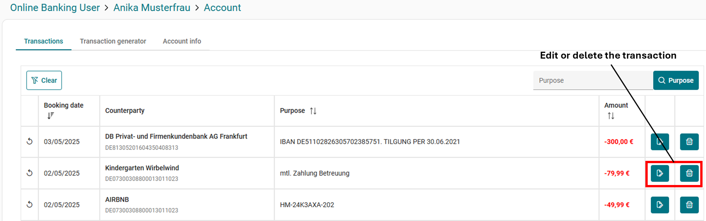706x221 pixels.
Task: Delete the DB Privat- und Firmenkundenbank transaction
Action: 689,142
